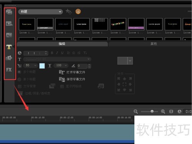Select the multi-line scrolling text preset
Viewport: 192px width, 144px height.
(100, 24)
